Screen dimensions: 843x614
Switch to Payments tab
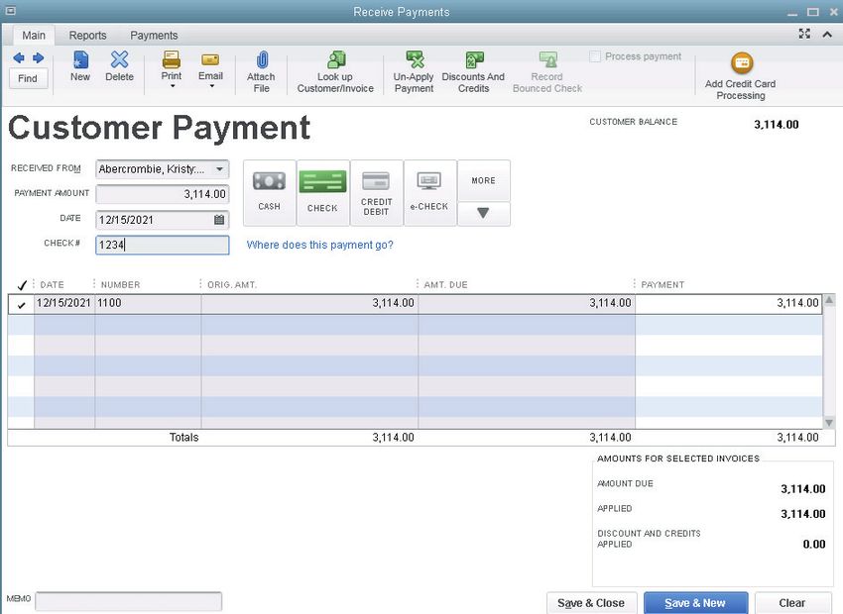click(x=154, y=36)
